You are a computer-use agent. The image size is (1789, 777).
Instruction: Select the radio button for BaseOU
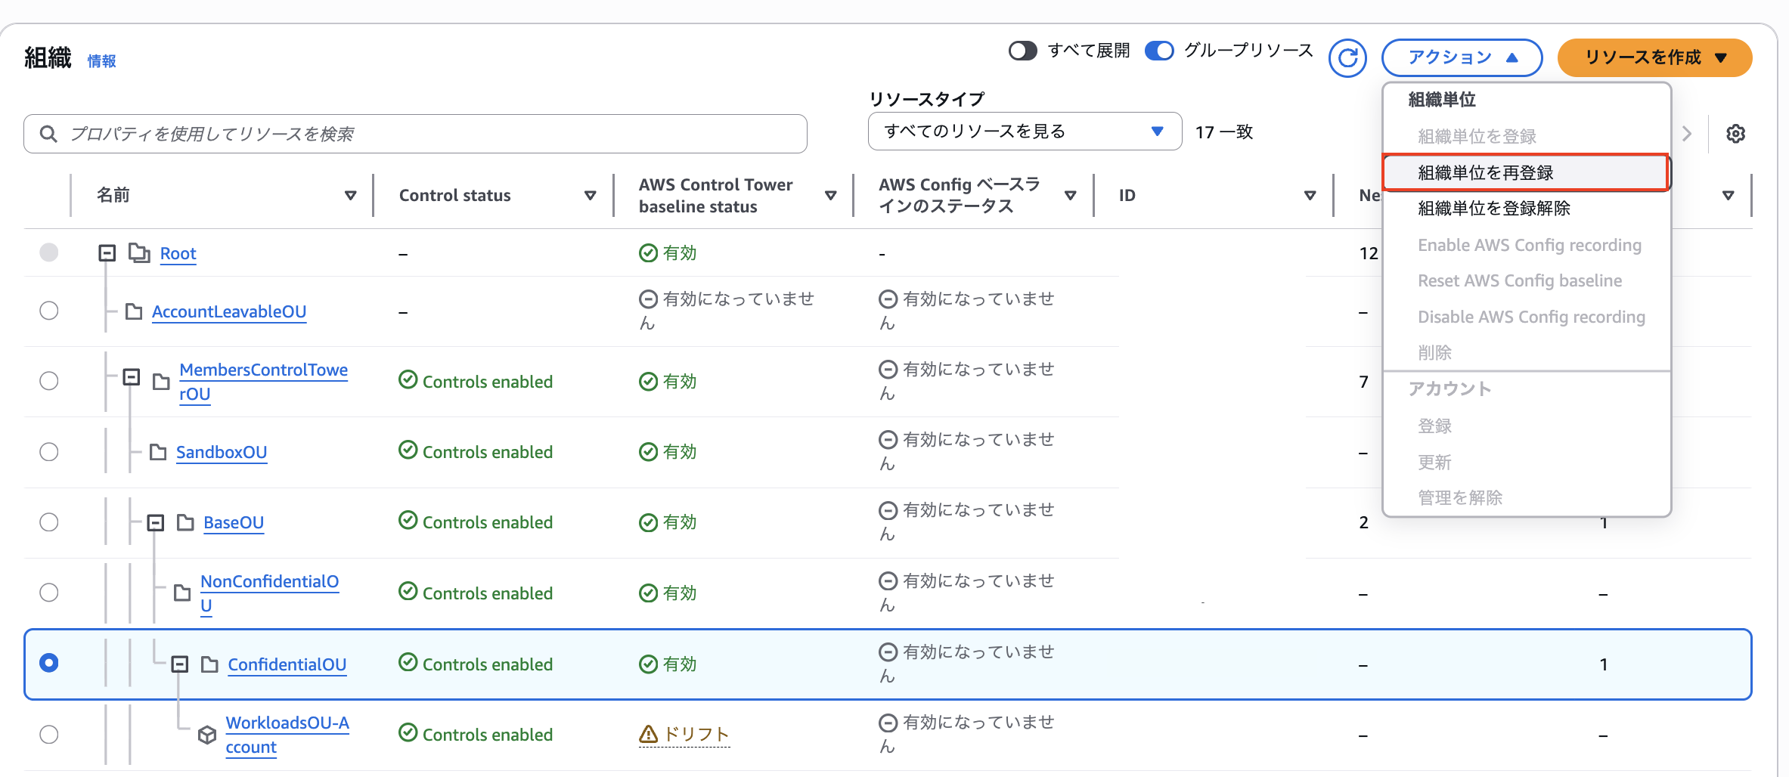click(x=48, y=522)
